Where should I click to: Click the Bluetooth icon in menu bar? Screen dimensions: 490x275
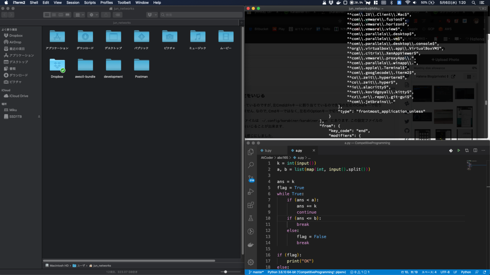coord(391,2)
